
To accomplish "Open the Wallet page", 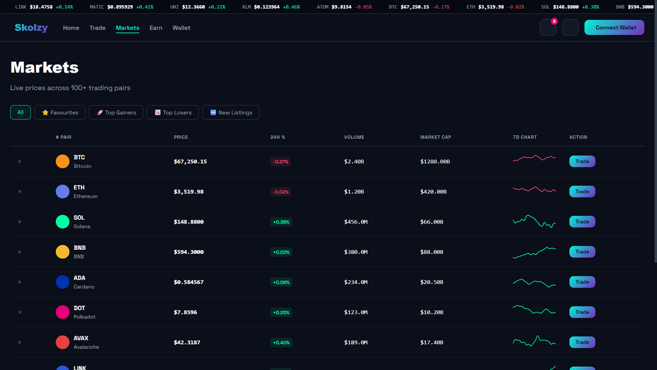I will [182, 28].
